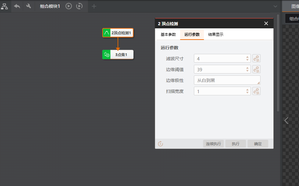Open the 边缘极性 dropdown
The image size is (299, 186).
pyautogui.click(x=227, y=80)
